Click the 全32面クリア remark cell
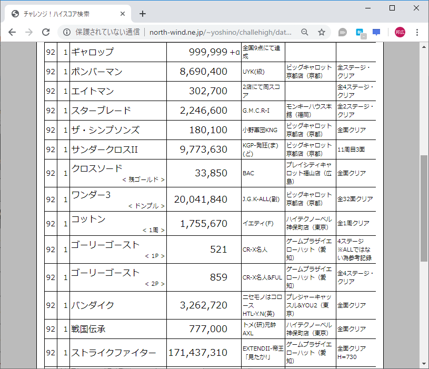 click(355, 199)
